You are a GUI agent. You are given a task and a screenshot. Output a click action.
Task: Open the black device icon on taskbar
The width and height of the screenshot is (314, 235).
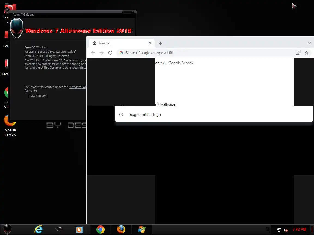point(59,229)
